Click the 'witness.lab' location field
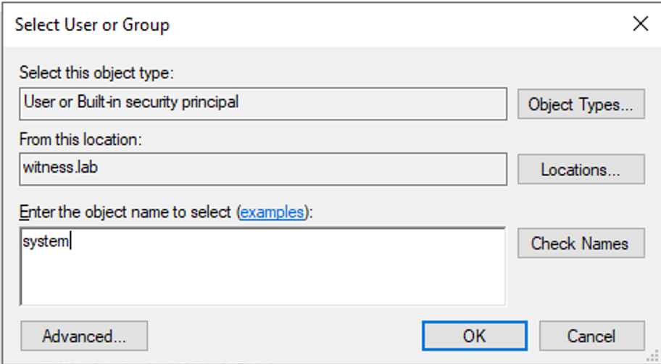The image size is (661, 364). [262, 169]
